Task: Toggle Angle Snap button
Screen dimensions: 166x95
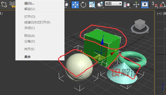Action: pyautogui.click(x=163, y=5)
